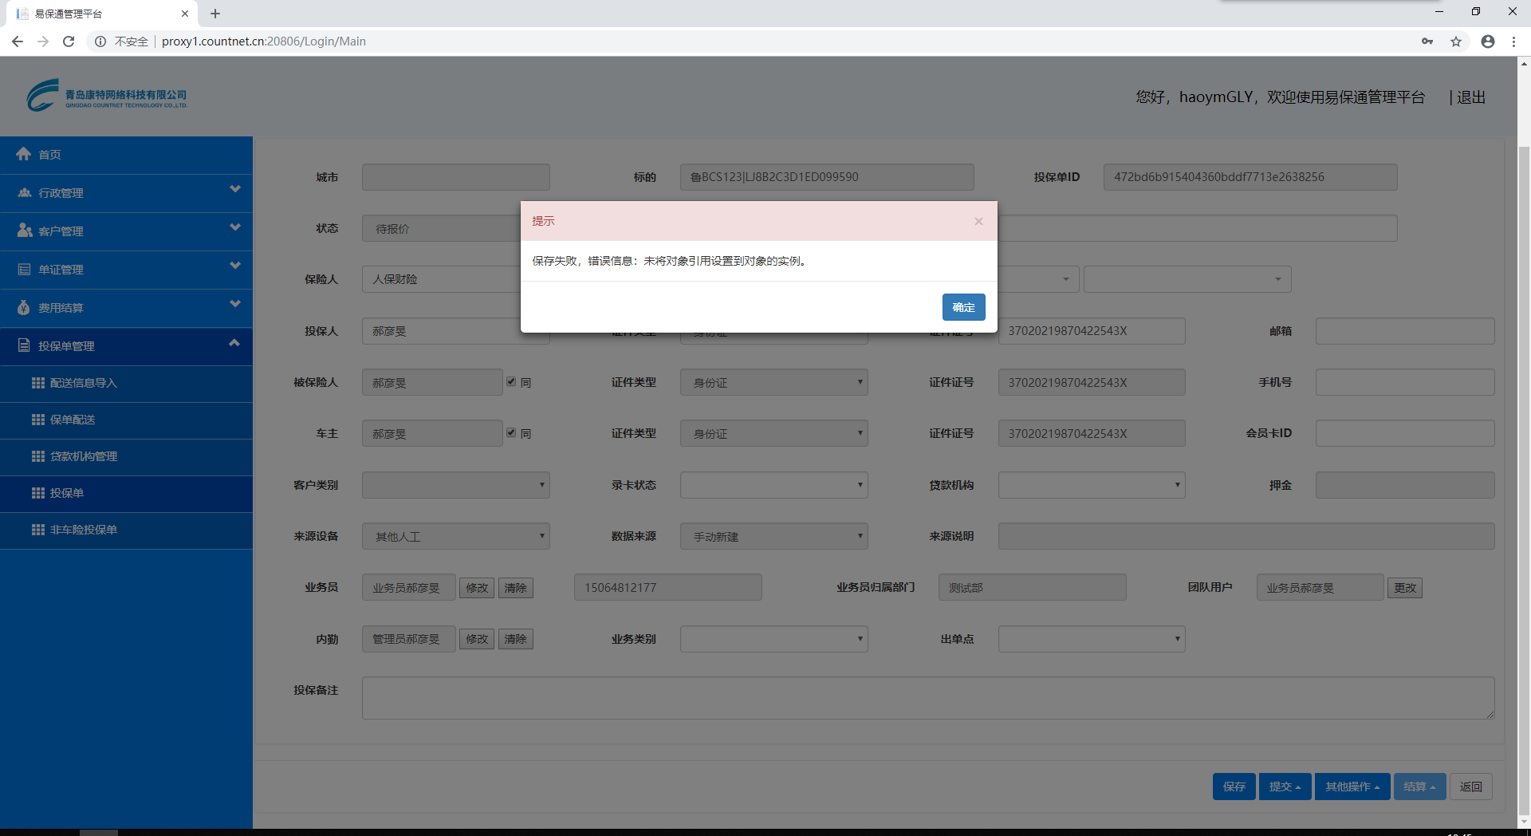Open the 来源设备 dropdown
The width and height of the screenshot is (1531, 836).
coord(455,536)
